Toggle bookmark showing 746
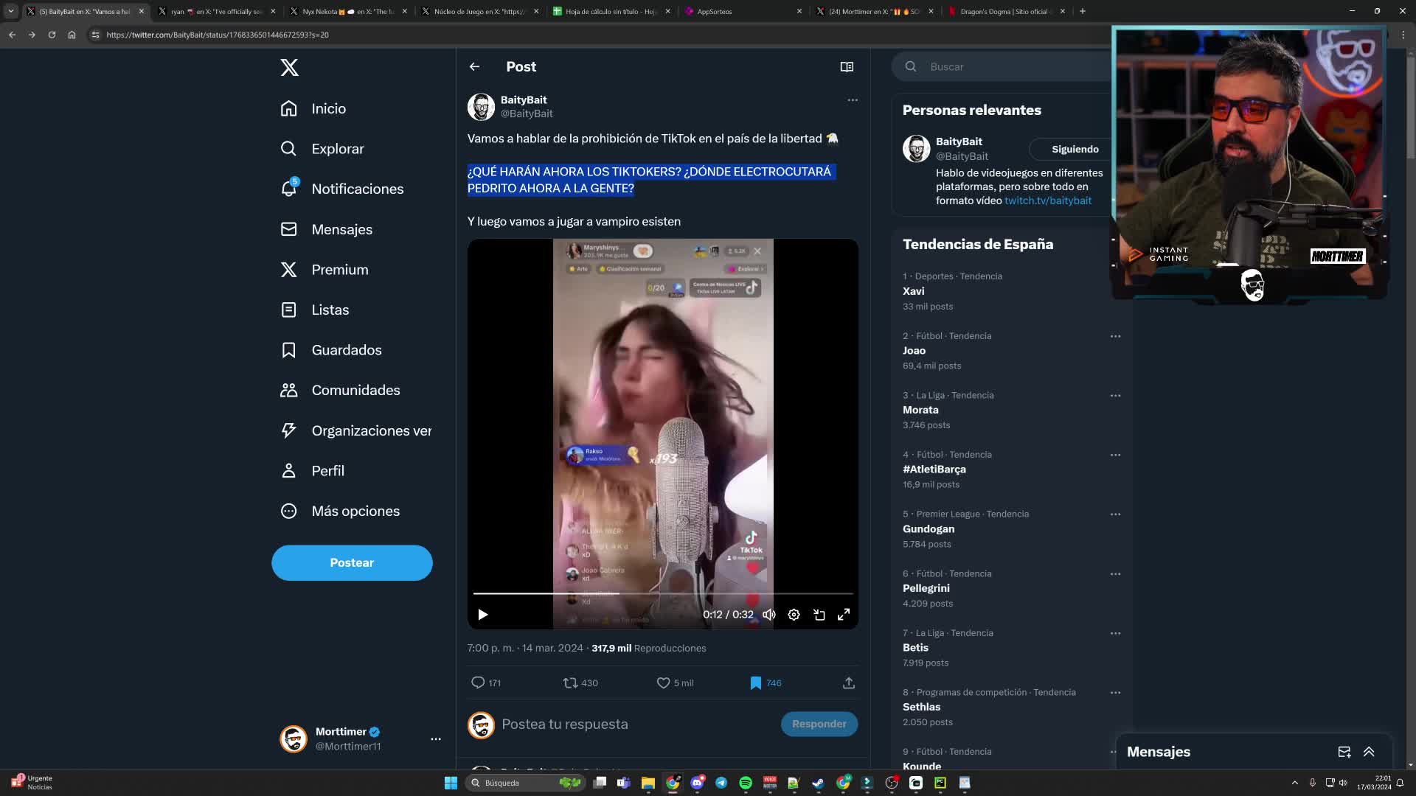The height and width of the screenshot is (796, 1416). [766, 682]
